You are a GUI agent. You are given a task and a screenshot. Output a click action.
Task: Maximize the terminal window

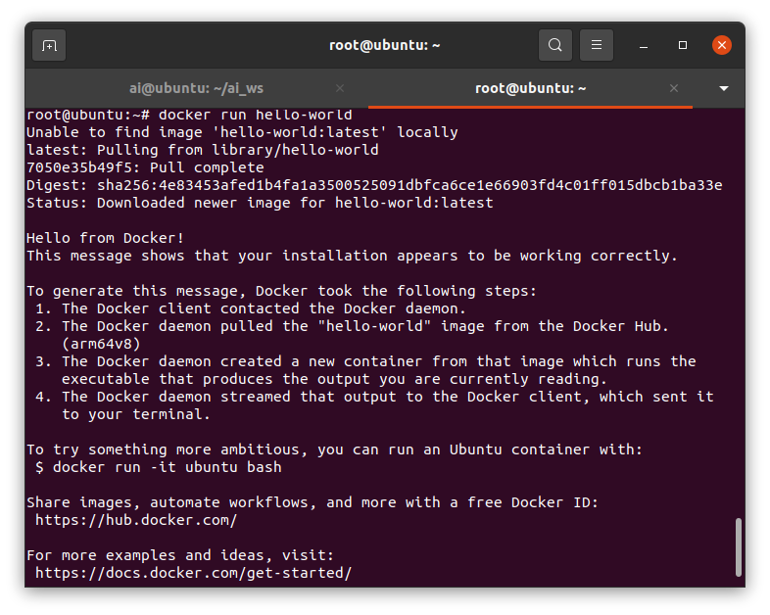(x=683, y=45)
